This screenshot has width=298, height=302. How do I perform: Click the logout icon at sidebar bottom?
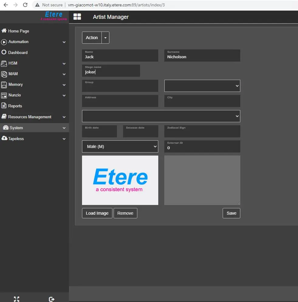coord(52,299)
